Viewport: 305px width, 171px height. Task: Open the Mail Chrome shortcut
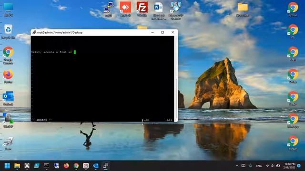[293, 54]
